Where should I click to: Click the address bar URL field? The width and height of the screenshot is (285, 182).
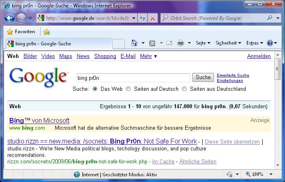tap(88, 18)
